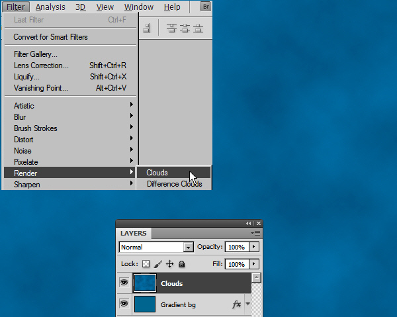This screenshot has height=317, width=397.
Task: Lock layer position with move icon
Action: [x=169, y=264]
